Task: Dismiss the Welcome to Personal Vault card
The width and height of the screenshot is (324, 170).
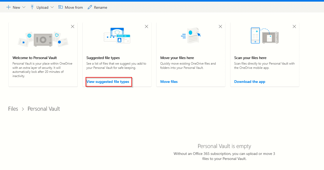Action: click(x=73, y=26)
